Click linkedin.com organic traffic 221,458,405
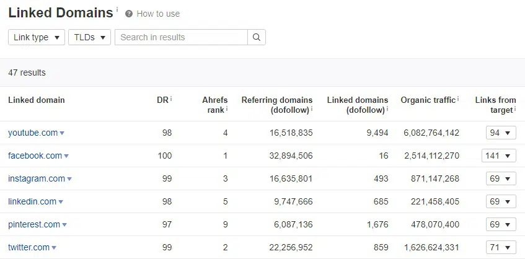The height and width of the screenshot is (259, 525). [x=435, y=201]
